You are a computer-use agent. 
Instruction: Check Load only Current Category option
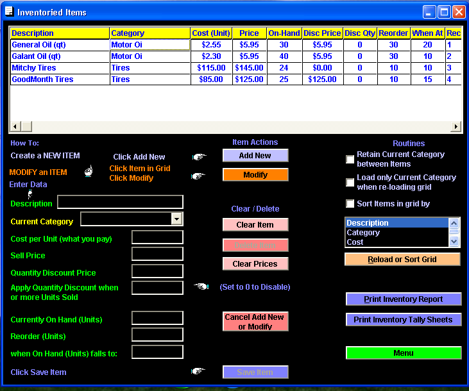click(x=350, y=182)
